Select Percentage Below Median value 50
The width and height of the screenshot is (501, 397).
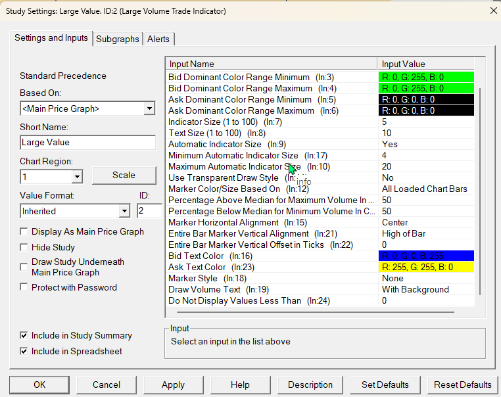(426, 212)
